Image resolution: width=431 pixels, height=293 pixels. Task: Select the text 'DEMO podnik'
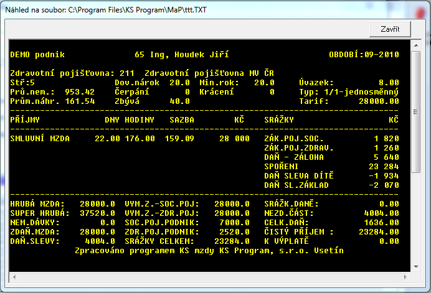pyautogui.click(x=37, y=55)
